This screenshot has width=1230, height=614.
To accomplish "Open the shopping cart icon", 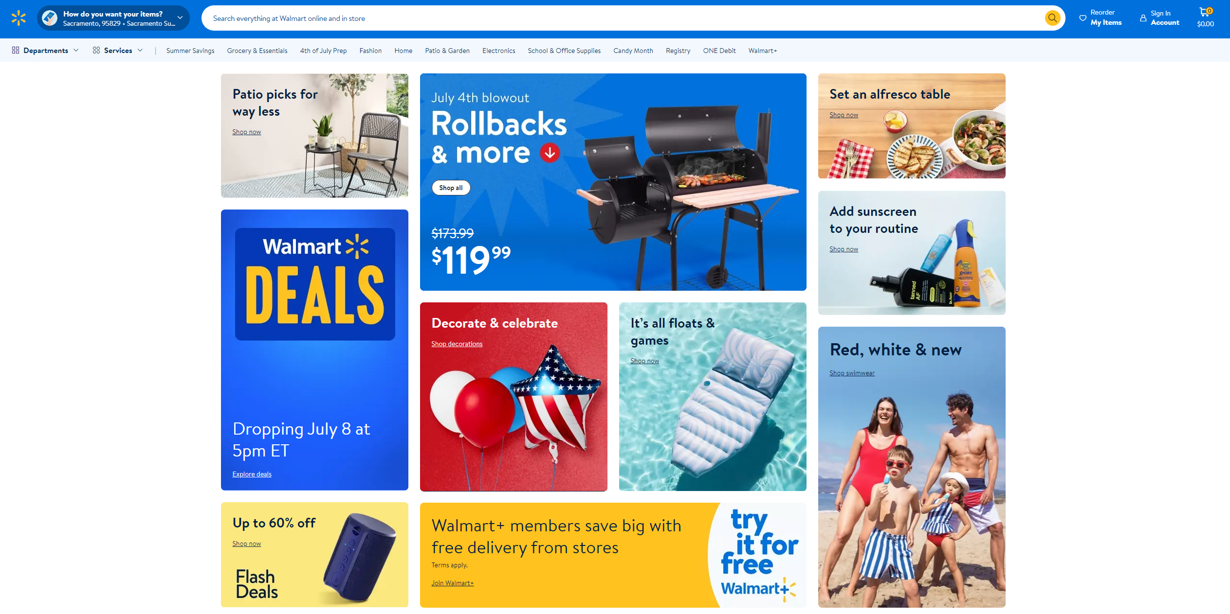I will tap(1205, 12).
